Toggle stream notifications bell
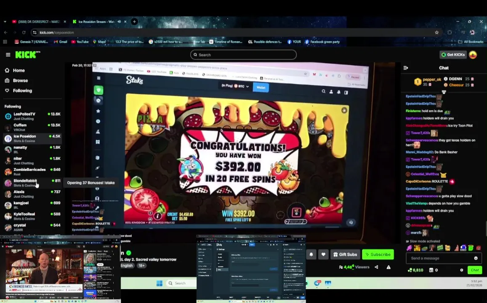 pos(311,254)
